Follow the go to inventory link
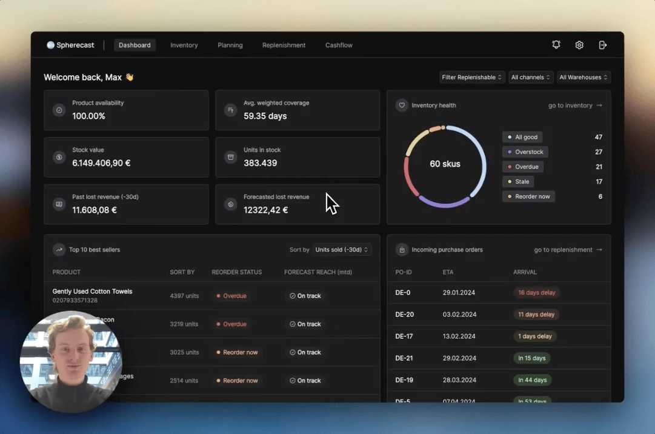655x434 pixels. [x=574, y=105]
